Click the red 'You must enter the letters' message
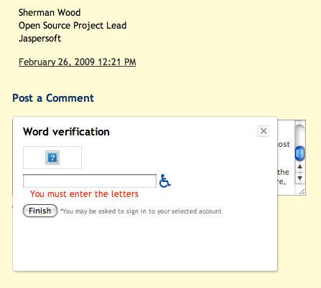The height and width of the screenshot is (288, 321). click(84, 194)
